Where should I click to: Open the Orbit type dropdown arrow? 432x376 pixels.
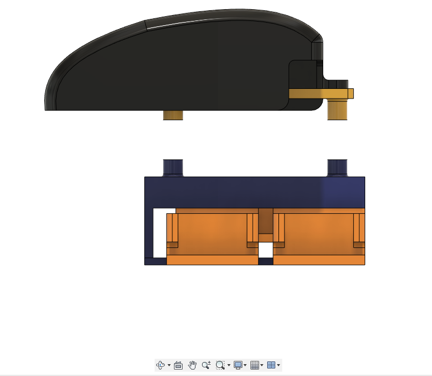(169, 366)
